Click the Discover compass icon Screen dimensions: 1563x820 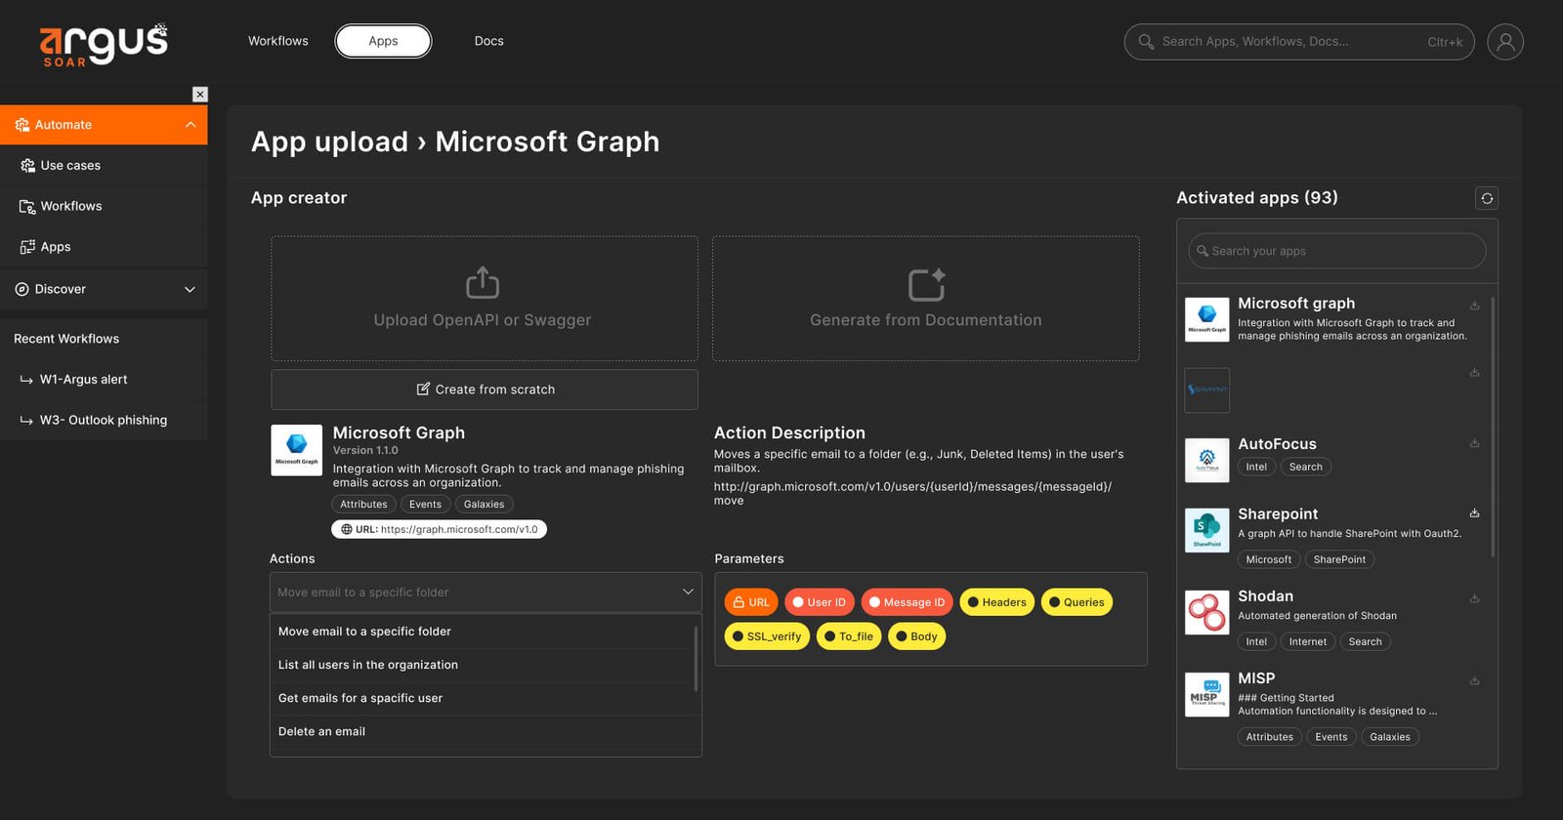click(21, 289)
